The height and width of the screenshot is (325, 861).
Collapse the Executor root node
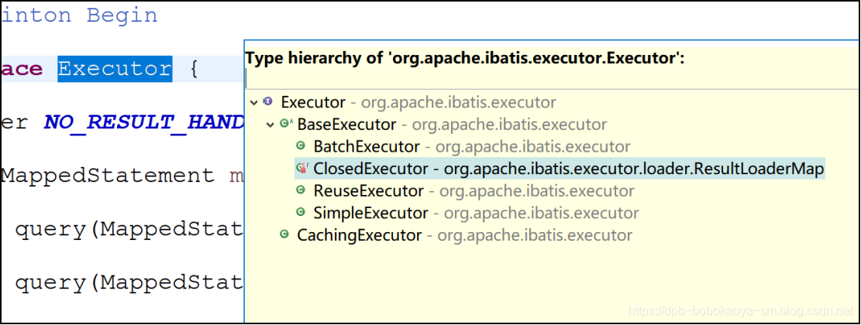(253, 102)
